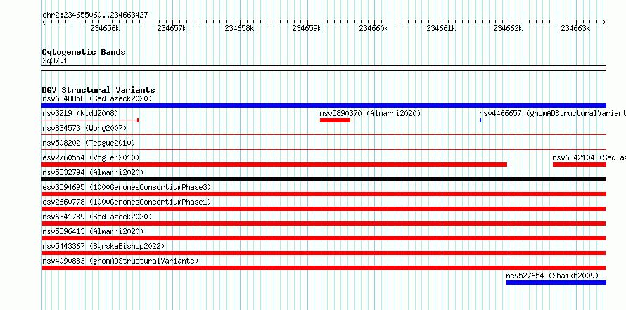The width and height of the screenshot is (626, 310).
Task: Select the red nsv5896413 variant bar
Action: pyautogui.click(x=324, y=238)
